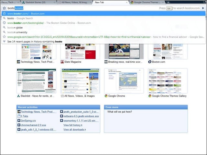Open chromechannel-2.0.exe link
This screenshot has height=155, width=207.
click(x=33, y=125)
